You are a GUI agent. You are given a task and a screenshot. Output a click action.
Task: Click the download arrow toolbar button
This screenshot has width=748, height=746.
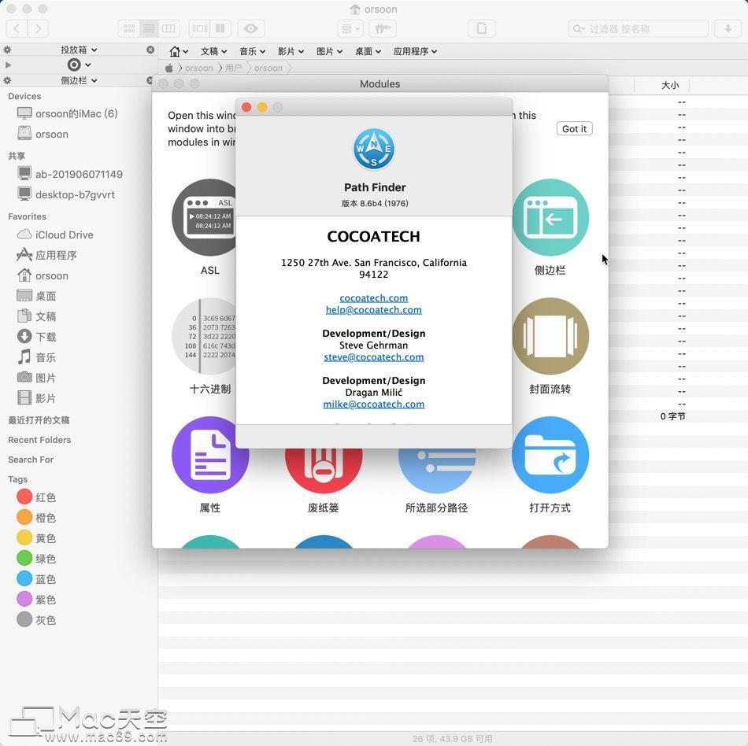tap(728, 28)
